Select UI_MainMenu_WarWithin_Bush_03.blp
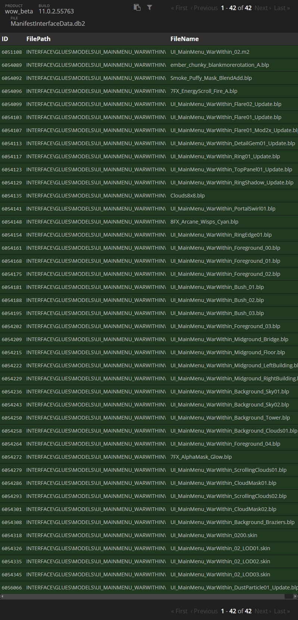Image resolution: width=298 pixels, height=620 pixels. 217,313
